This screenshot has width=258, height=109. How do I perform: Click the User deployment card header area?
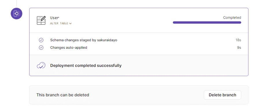point(139,20)
